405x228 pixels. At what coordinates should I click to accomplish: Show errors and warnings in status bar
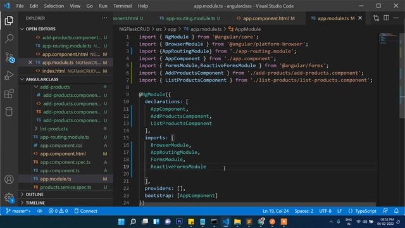point(58,211)
